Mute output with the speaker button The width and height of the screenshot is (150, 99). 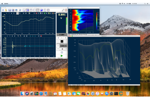coord(62,49)
